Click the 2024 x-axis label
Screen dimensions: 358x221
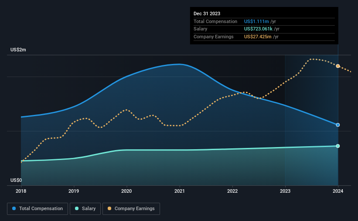click(x=338, y=191)
